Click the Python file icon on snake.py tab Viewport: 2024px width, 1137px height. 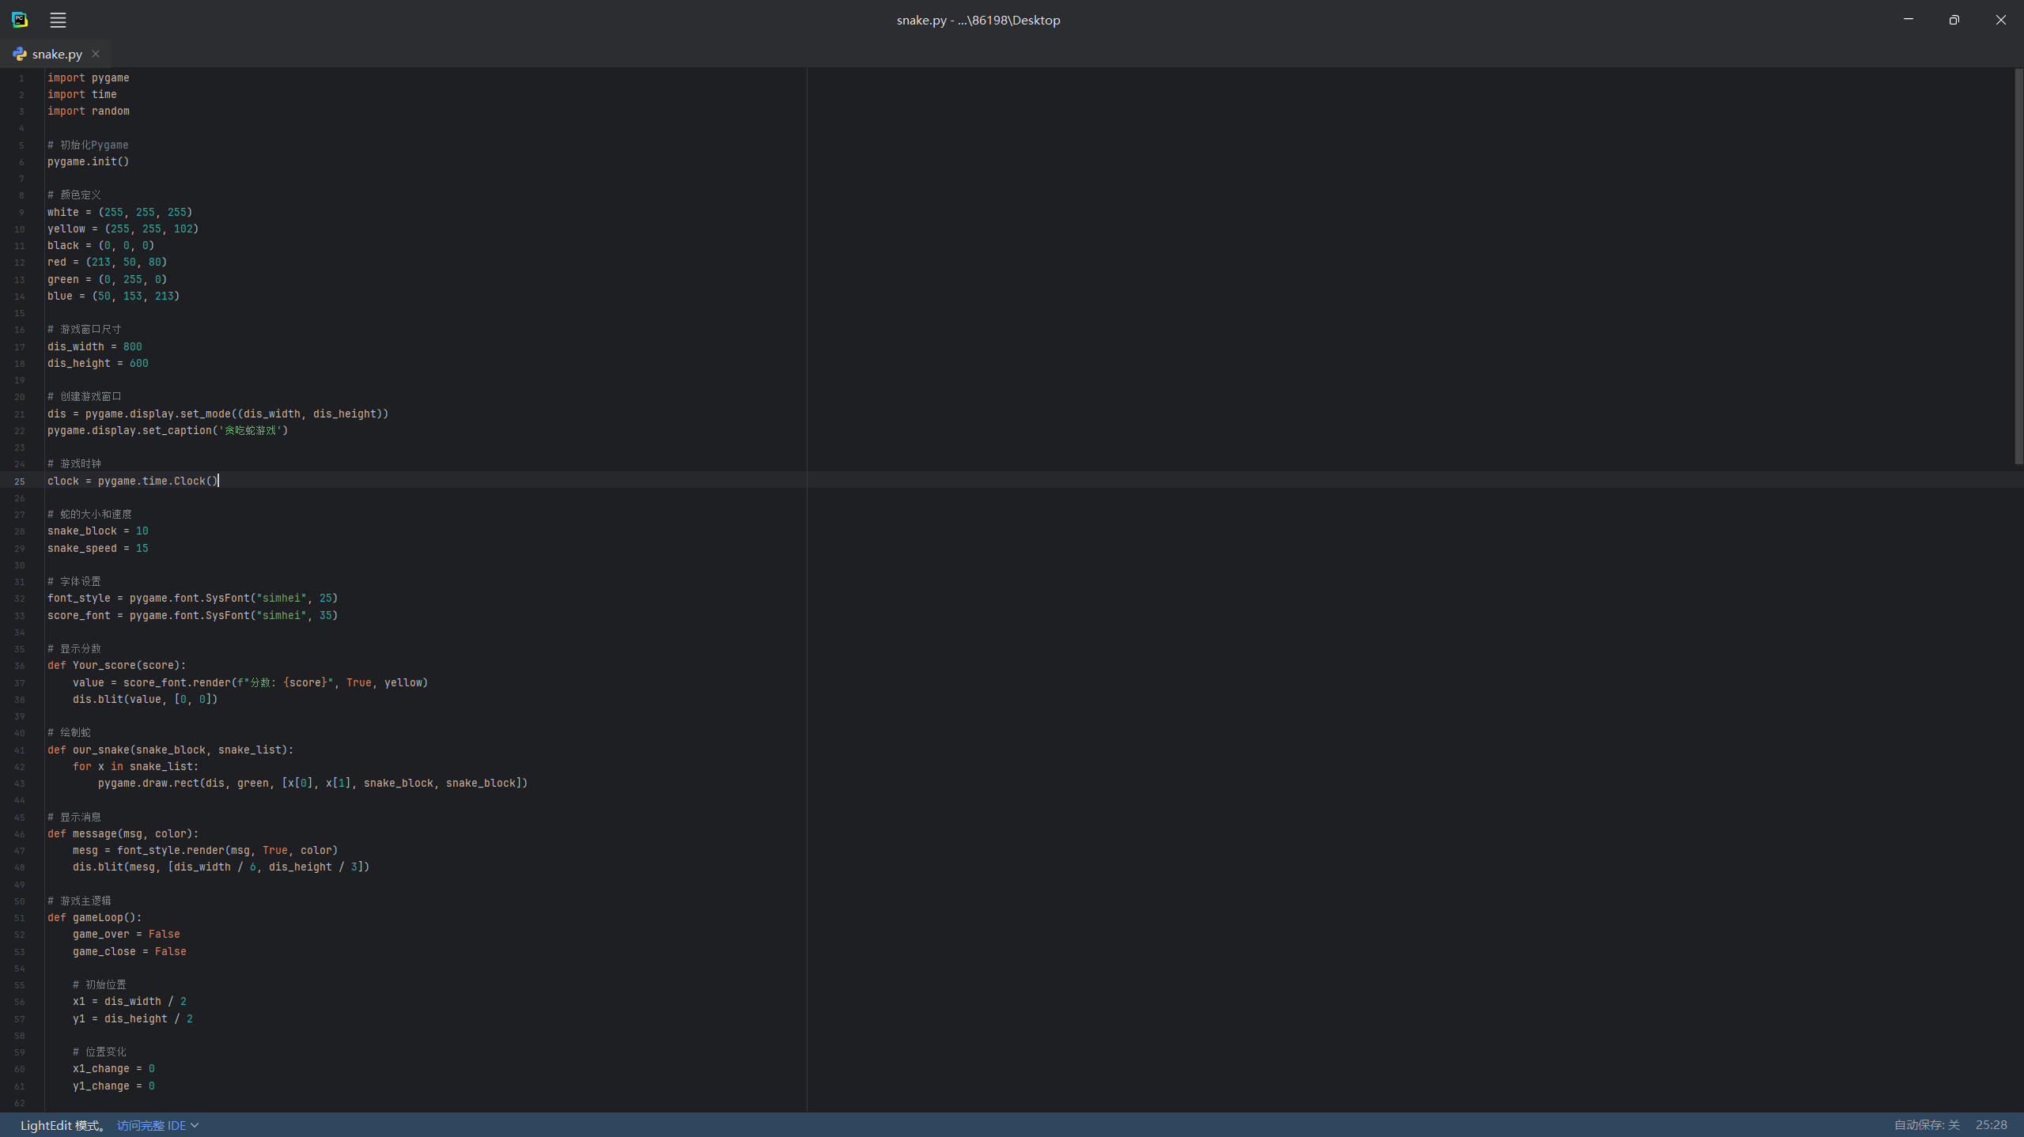pyautogui.click(x=20, y=54)
